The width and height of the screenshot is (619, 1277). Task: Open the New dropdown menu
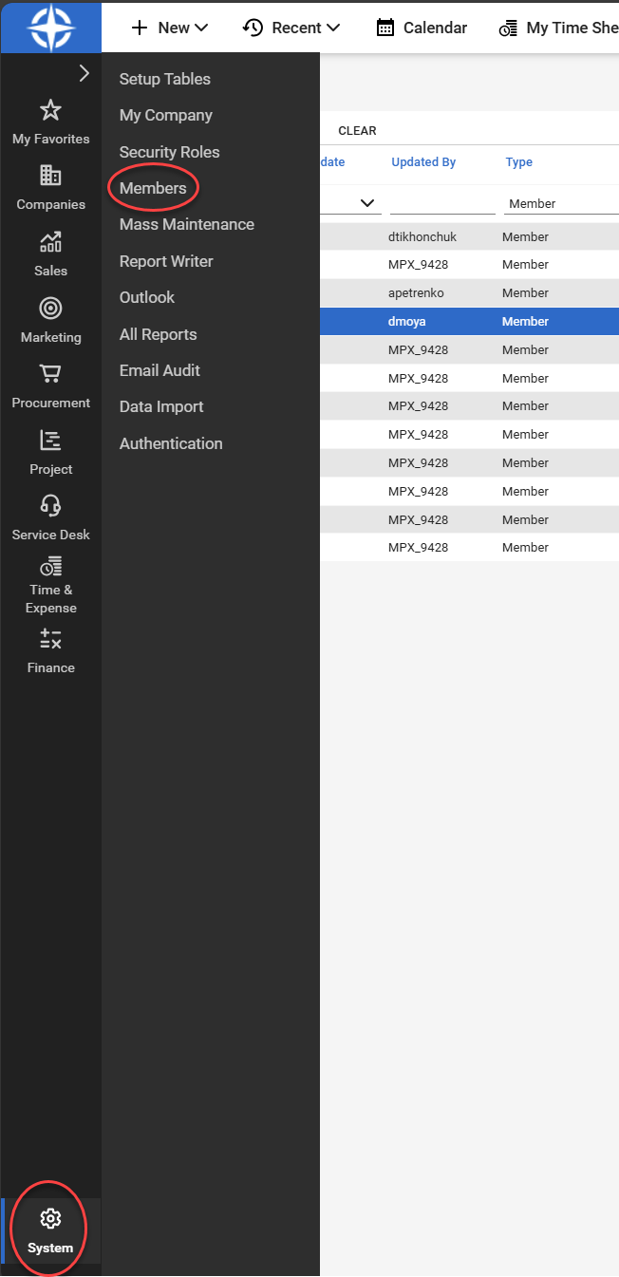tap(170, 28)
